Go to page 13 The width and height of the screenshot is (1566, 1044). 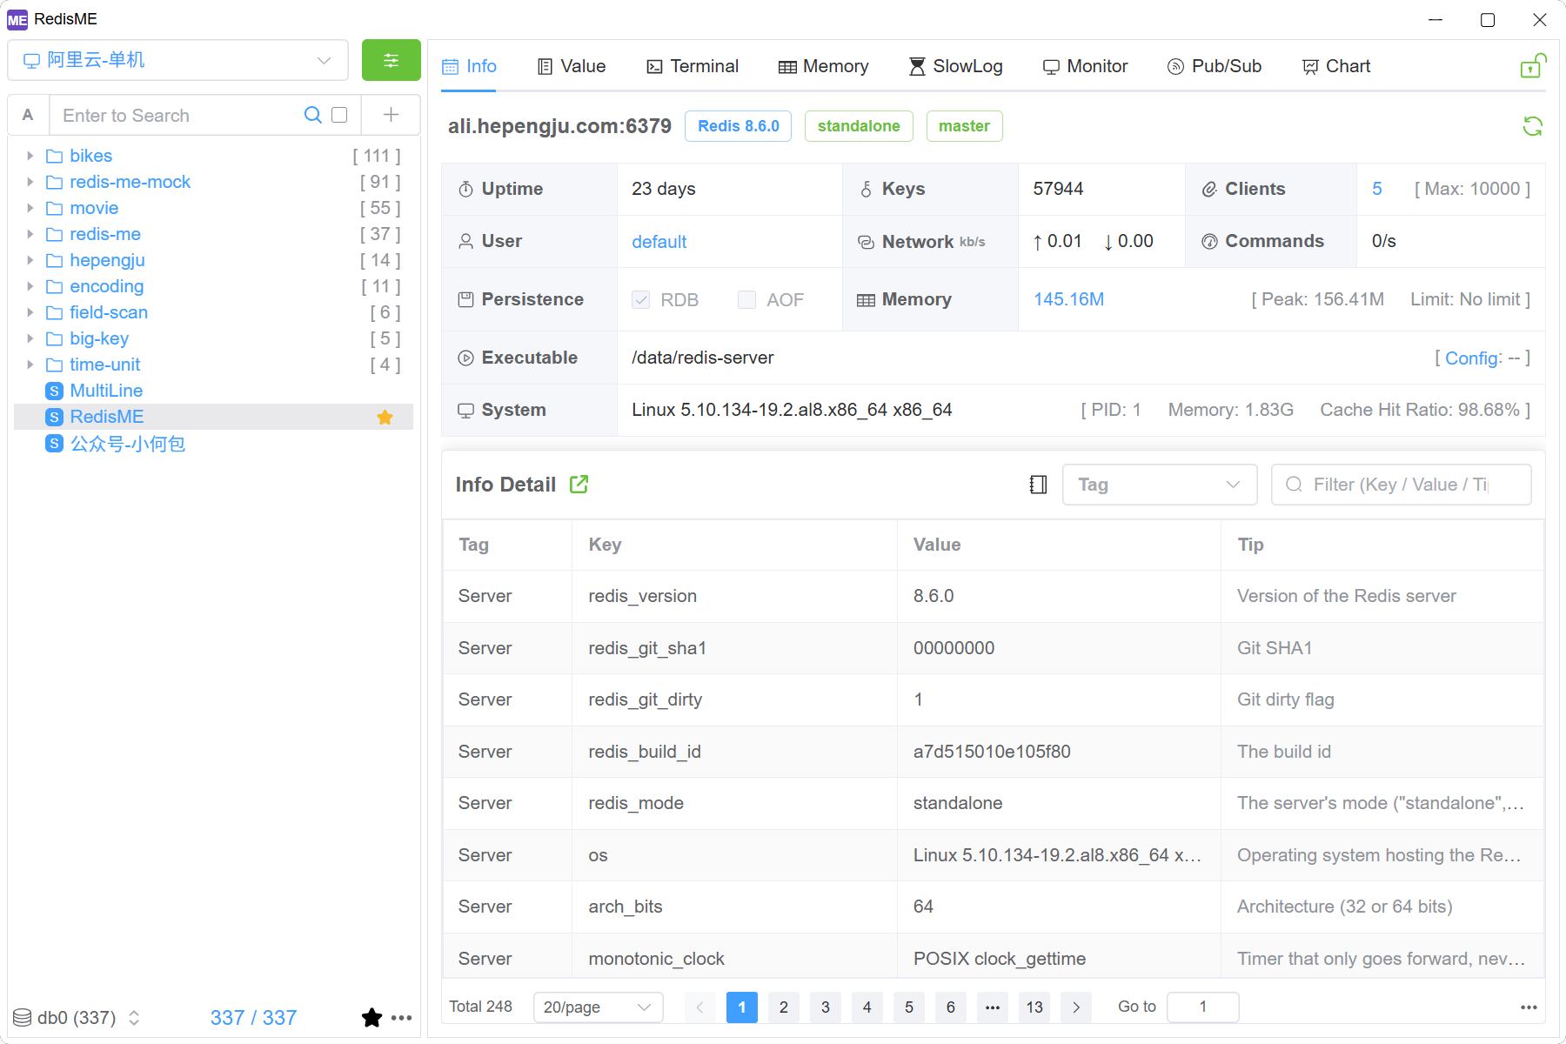point(1034,1007)
